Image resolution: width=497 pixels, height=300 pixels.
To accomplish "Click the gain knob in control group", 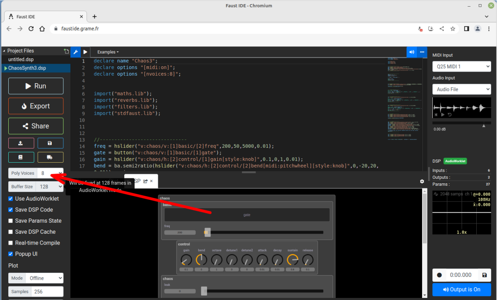I will coord(186,260).
